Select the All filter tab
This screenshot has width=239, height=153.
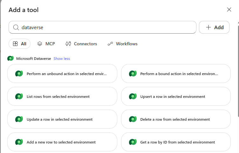point(19,44)
